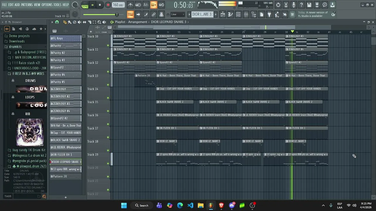376x211 pixels.
Task: Open the audio editor scissors icon
Action: pos(286,5)
